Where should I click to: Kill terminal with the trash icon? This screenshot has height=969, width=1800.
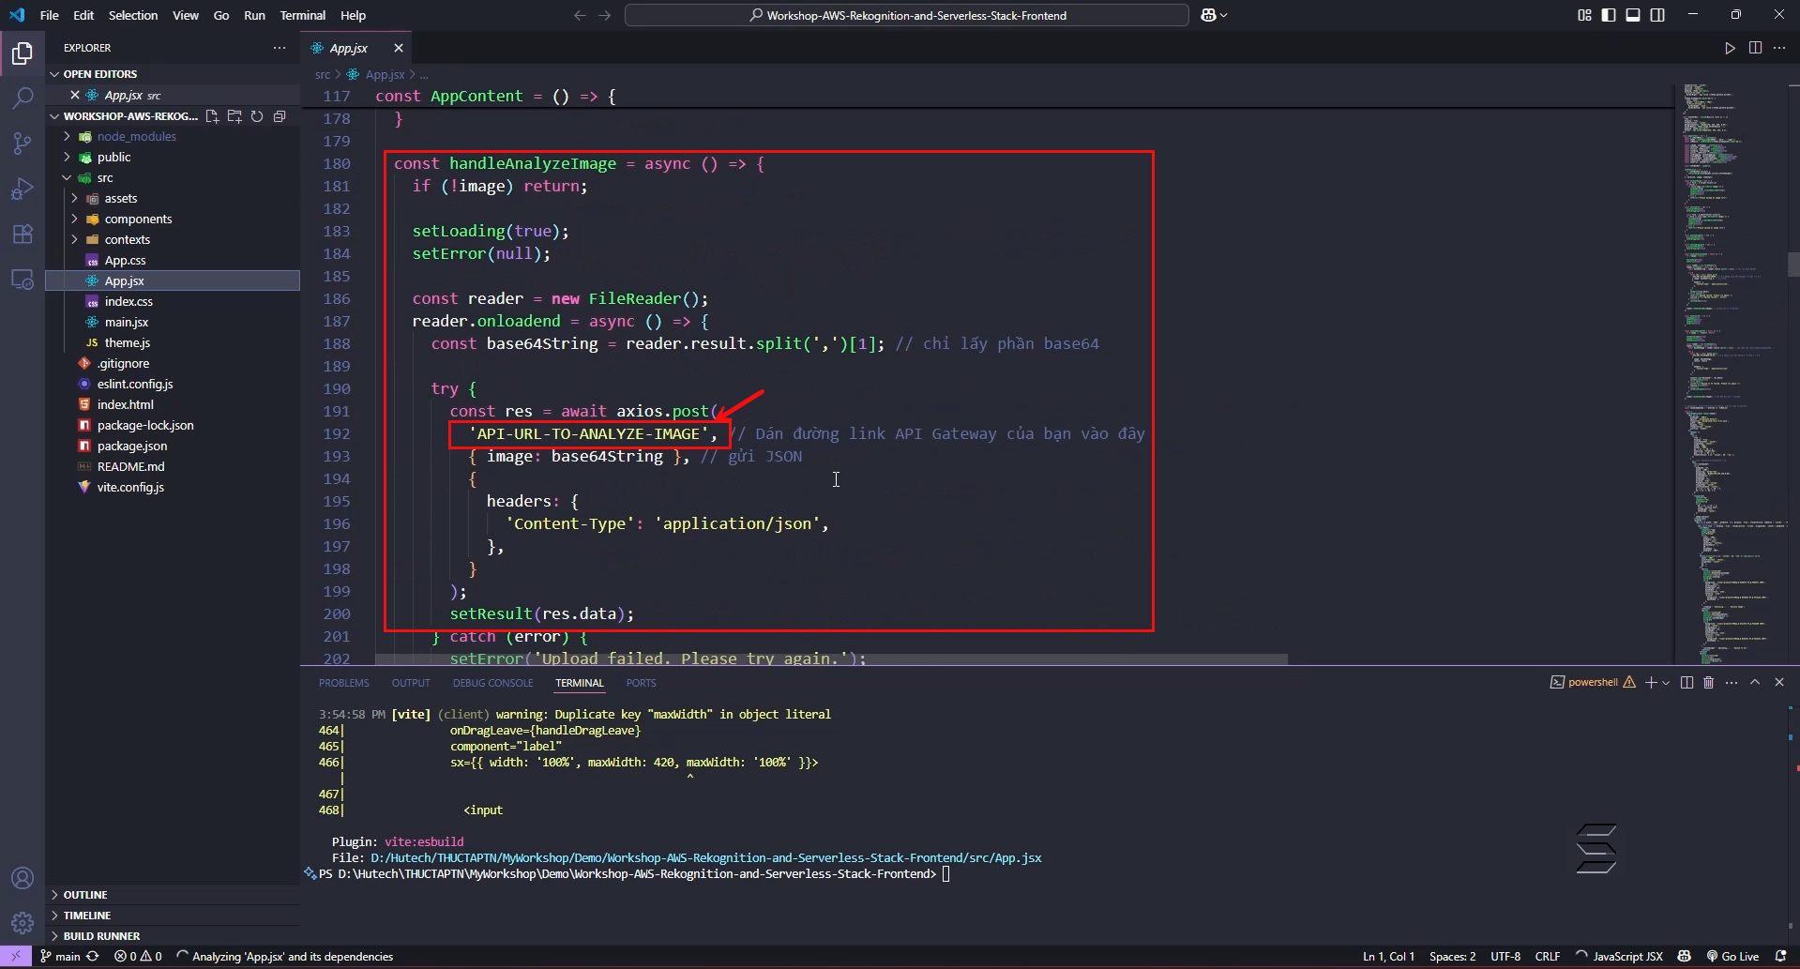coord(1709,683)
